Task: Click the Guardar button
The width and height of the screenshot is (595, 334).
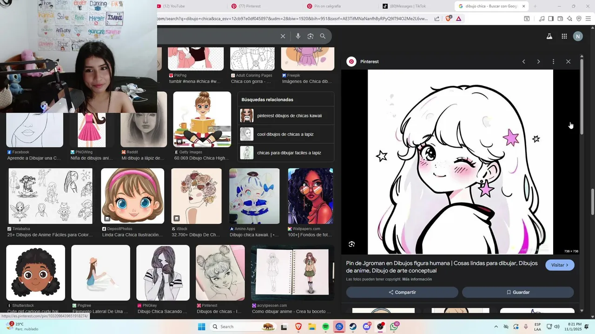Action: tap(518, 292)
